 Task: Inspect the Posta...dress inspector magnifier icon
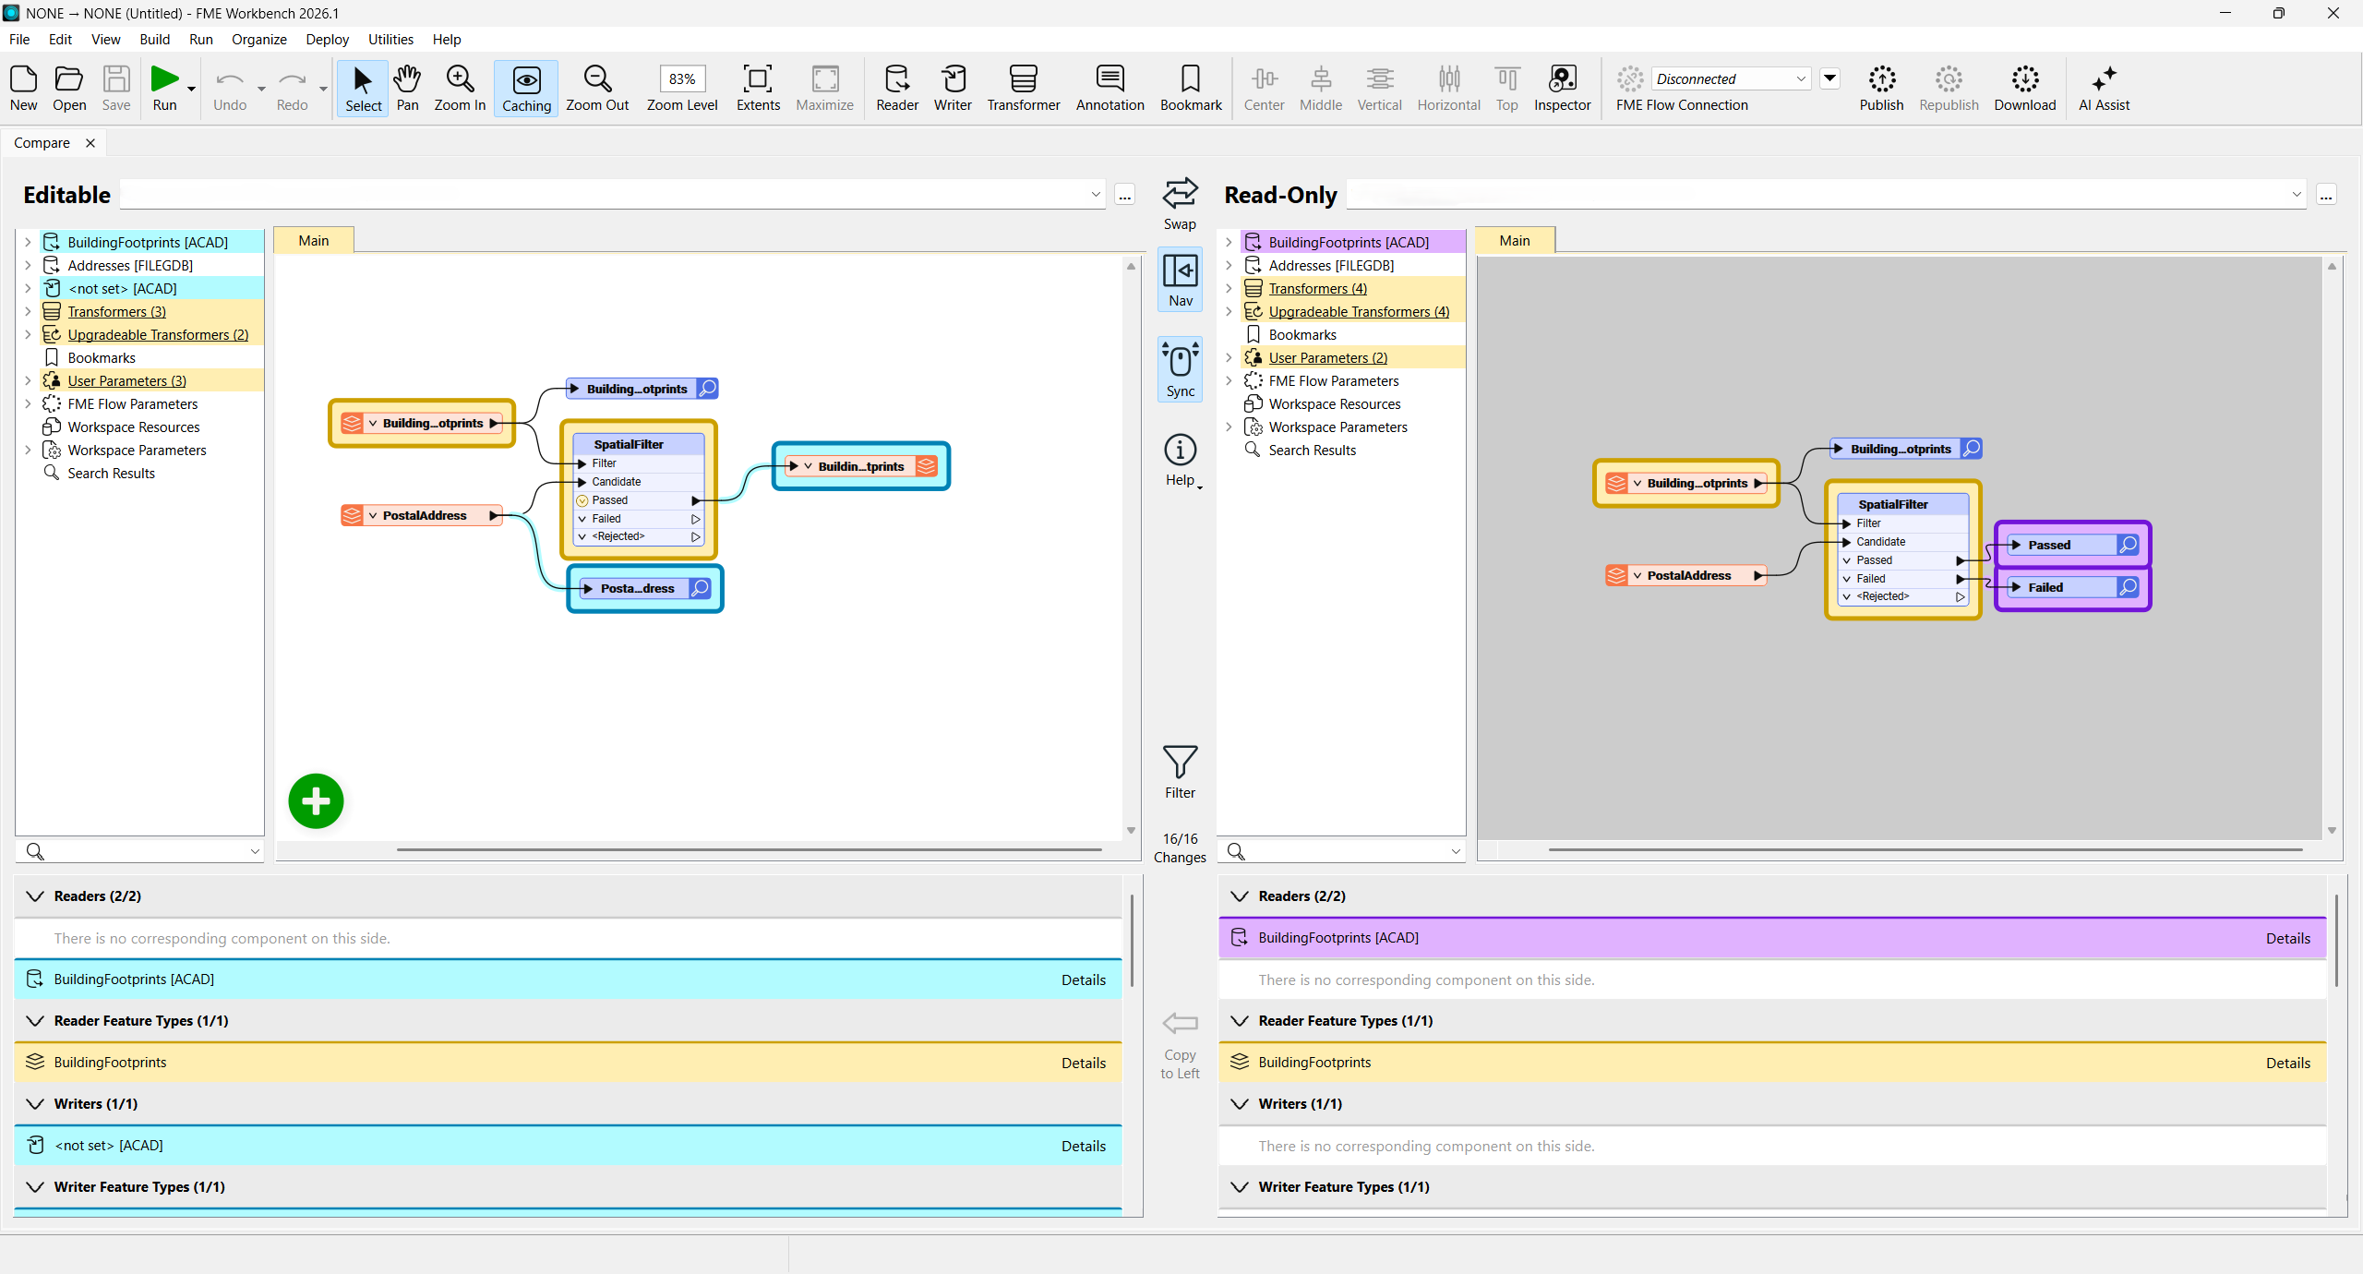[701, 588]
